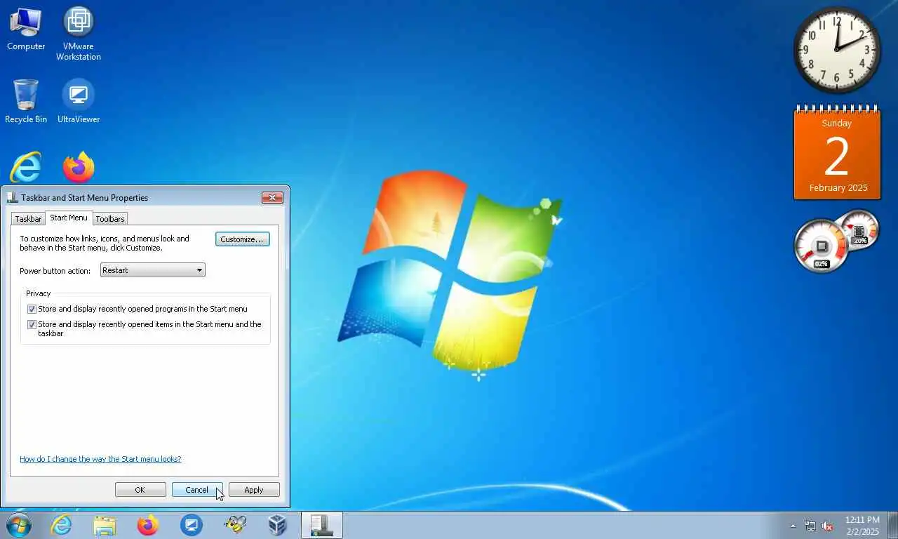Click the Show desktop strip
The width and height of the screenshot is (898, 539).
click(892, 525)
